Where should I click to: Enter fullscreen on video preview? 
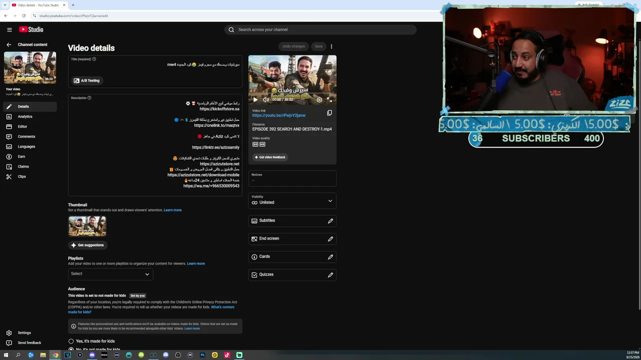point(330,99)
